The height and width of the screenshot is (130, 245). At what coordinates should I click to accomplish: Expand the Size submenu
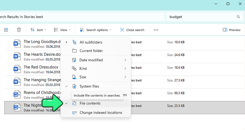pos(96,77)
